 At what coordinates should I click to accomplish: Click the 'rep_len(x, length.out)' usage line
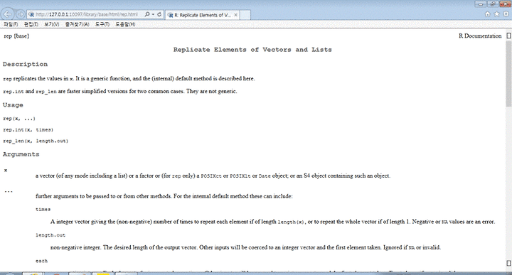pos(36,141)
